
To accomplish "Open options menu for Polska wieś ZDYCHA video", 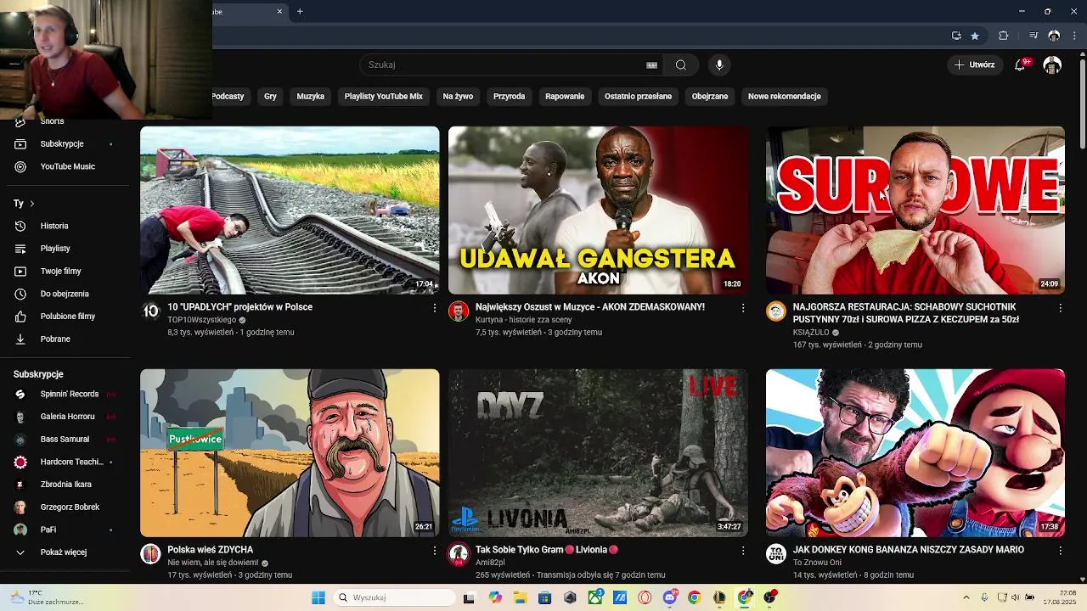I will tap(435, 550).
